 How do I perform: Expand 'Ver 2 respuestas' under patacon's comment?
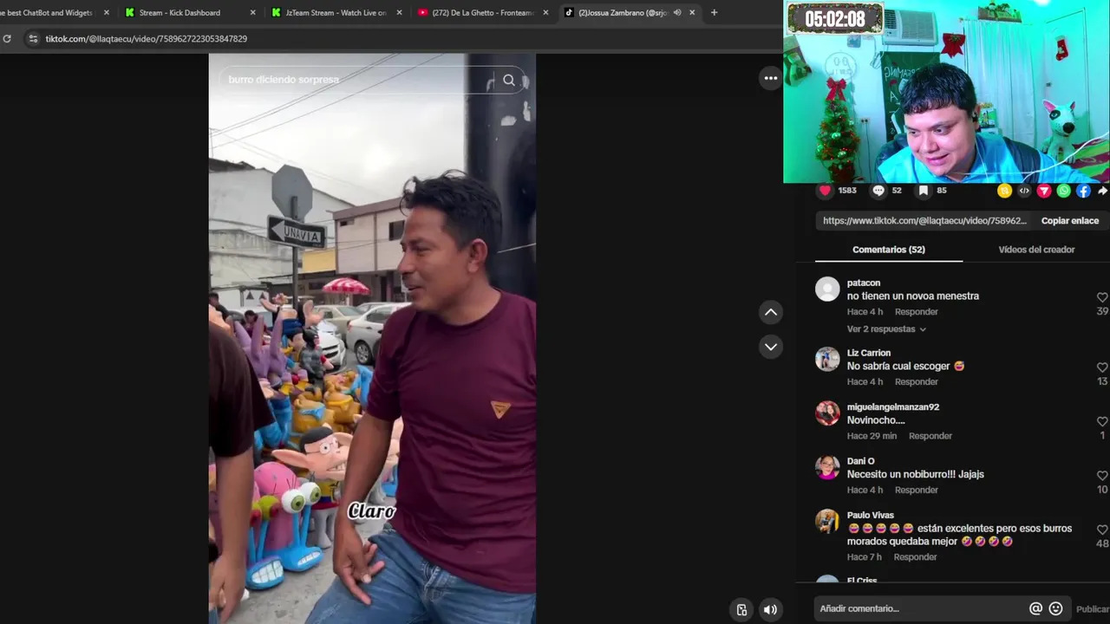click(886, 329)
